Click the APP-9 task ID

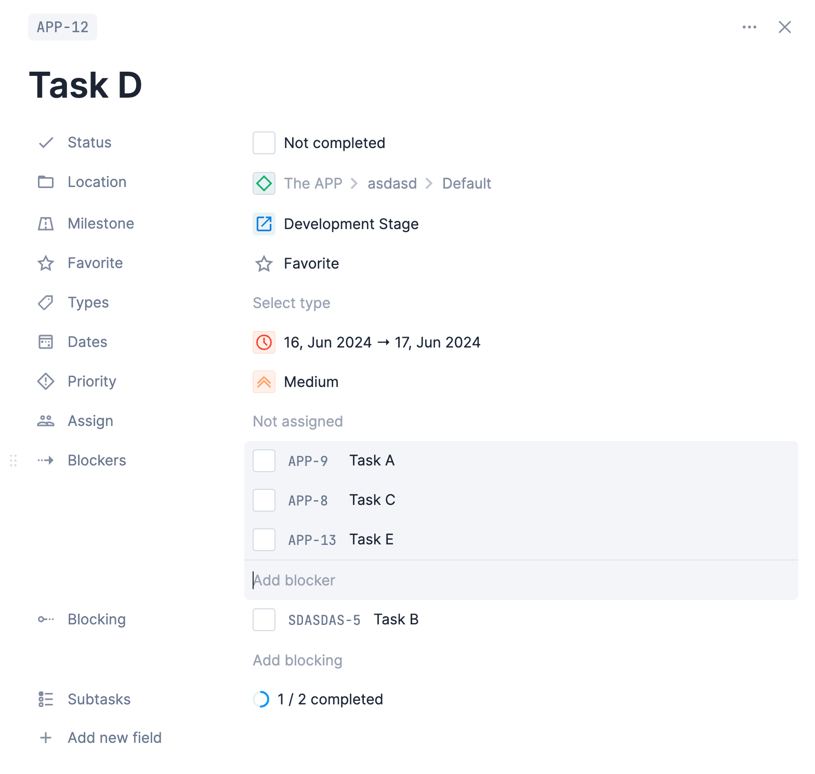pyautogui.click(x=308, y=461)
